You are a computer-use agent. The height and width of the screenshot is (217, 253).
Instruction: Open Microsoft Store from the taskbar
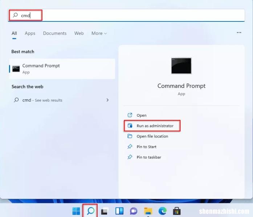click(x=177, y=211)
